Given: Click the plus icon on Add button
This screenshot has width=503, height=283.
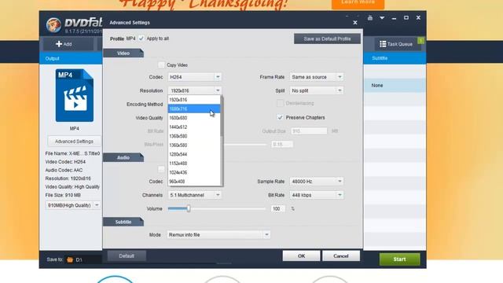Looking at the screenshot, I should (59, 44).
